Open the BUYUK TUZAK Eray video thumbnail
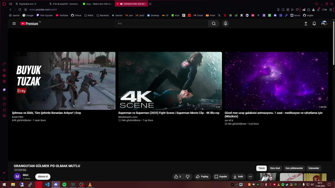 64,81
